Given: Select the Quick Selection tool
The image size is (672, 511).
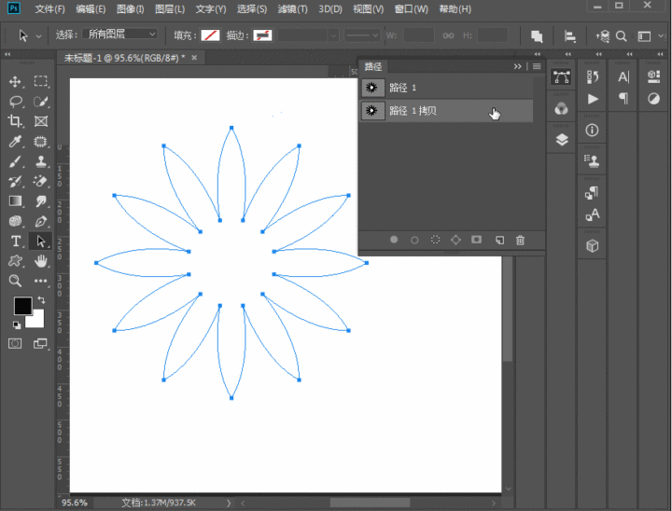Looking at the screenshot, I should 41,102.
